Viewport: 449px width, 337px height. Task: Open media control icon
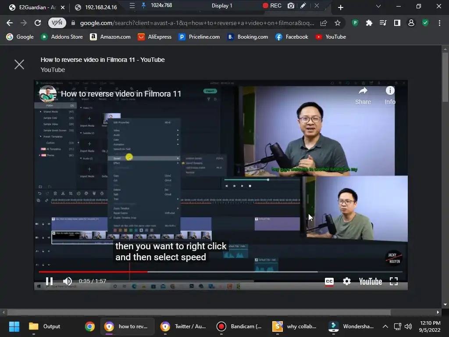tap(383, 23)
